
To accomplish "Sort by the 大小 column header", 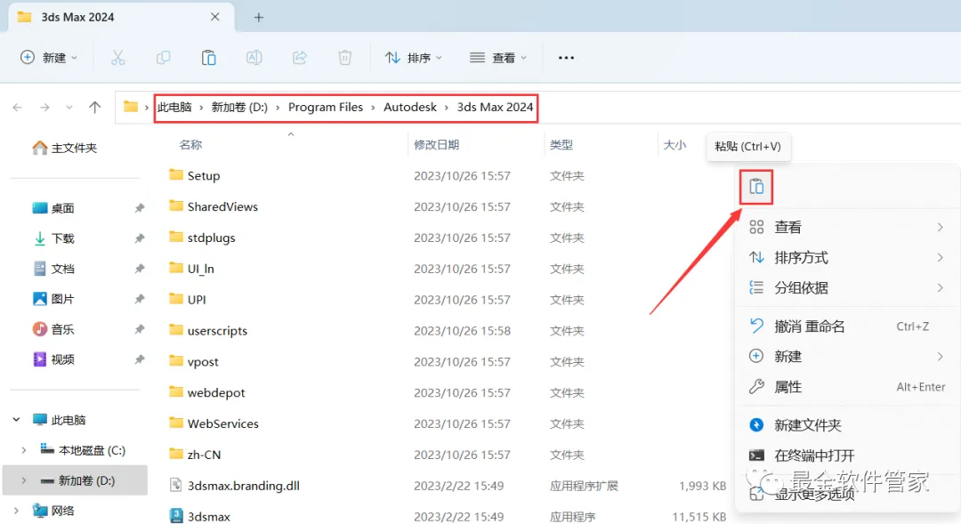I will click(674, 145).
